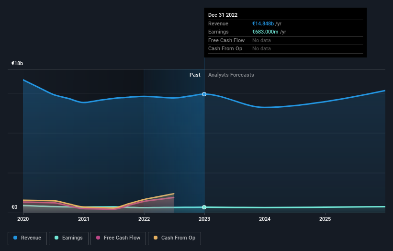Toggle the Earnings legend series

pos(68,238)
